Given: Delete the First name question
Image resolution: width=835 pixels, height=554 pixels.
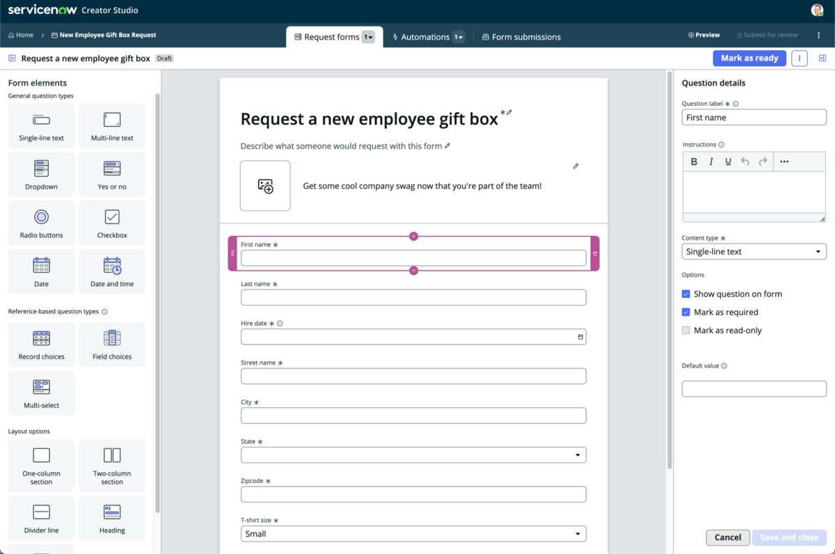Looking at the screenshot, I should [595, 253].
